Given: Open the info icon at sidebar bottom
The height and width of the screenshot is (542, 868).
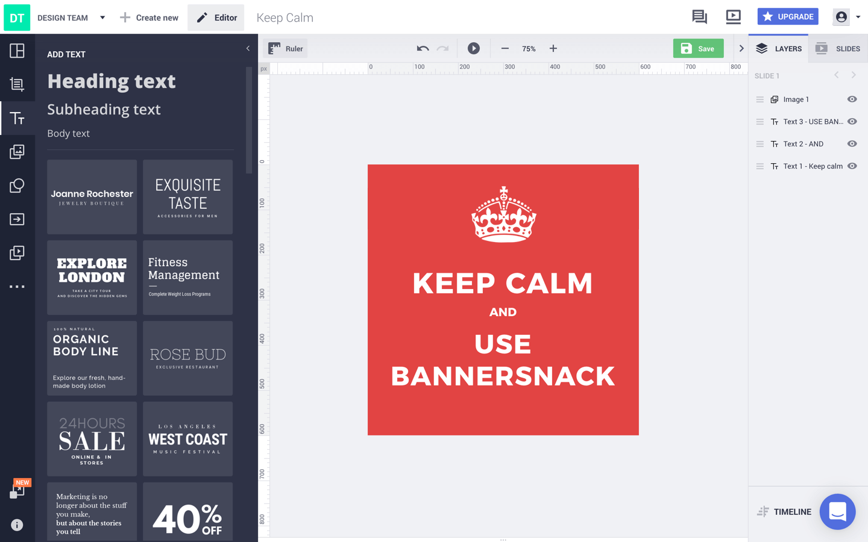Looking at the screenshot, I should (x=17, y=525).
